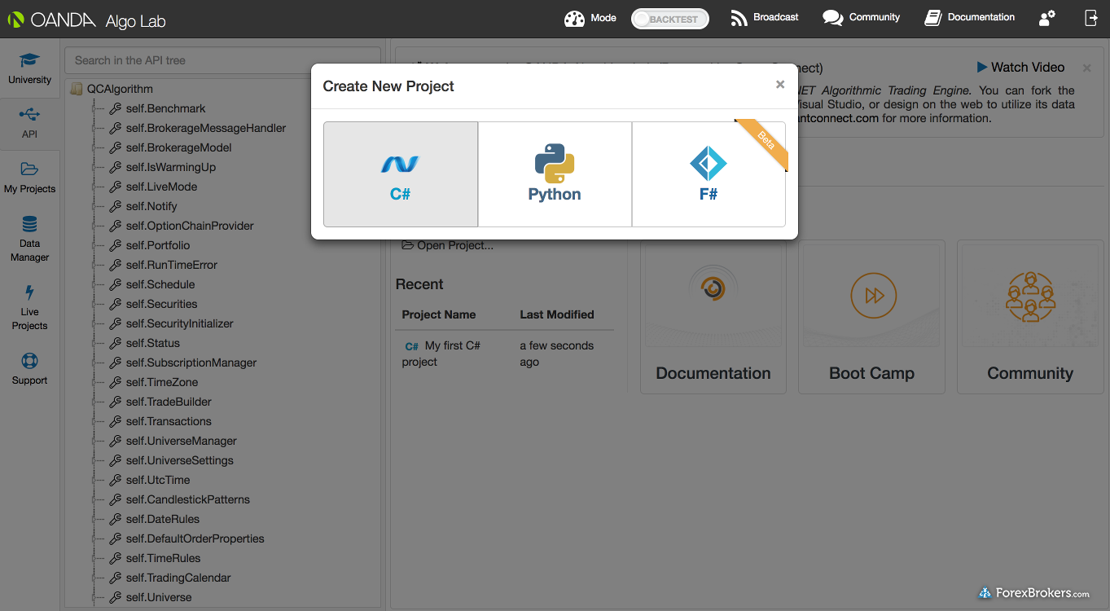Click the Last Modified column header
This screenshot has width=1110, height=611.
click(557, 314)
